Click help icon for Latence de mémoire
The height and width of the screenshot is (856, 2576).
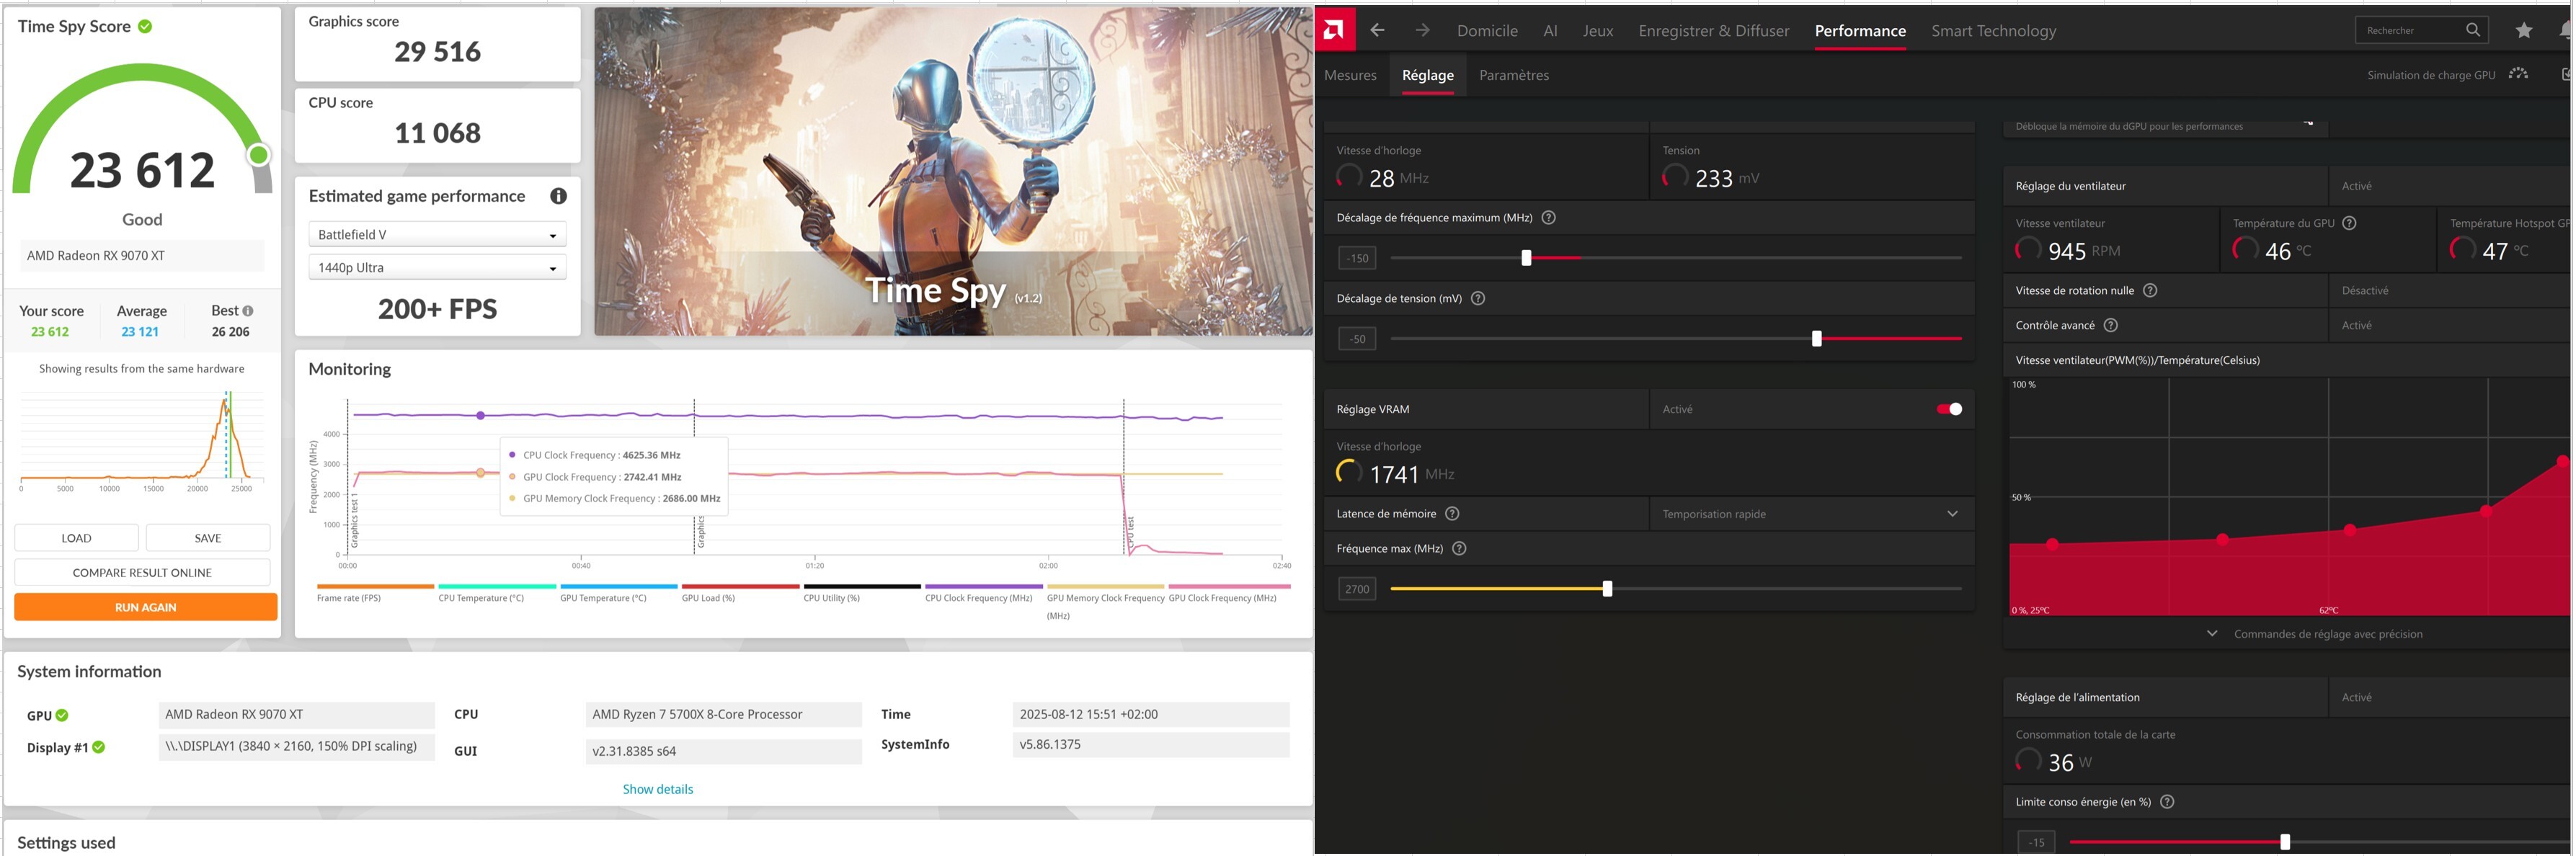(1452, 513)
